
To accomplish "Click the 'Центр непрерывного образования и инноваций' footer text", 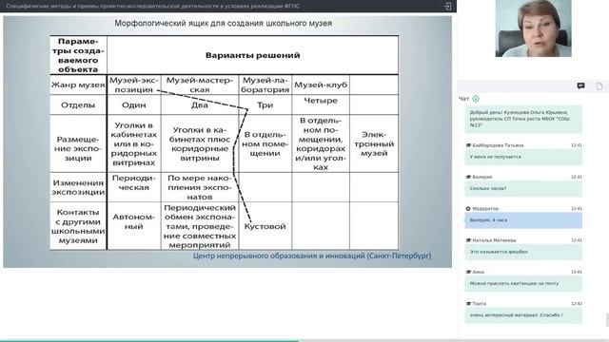I will [x=312, y=256].
